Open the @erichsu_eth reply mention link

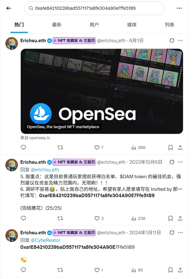pyautogui.click(x=45, y=170)
